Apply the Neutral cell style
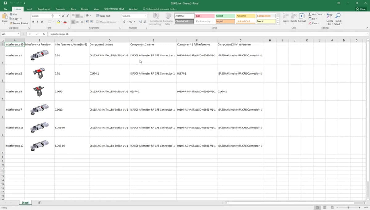 pyautogui.click(x=245, y=16)
